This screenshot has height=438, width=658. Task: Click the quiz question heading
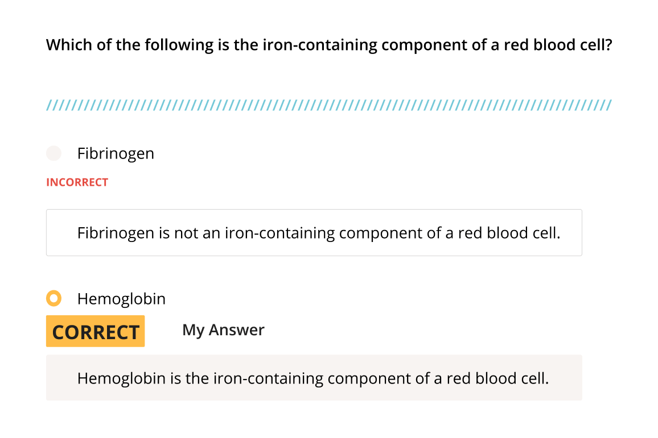pos(329,45)
